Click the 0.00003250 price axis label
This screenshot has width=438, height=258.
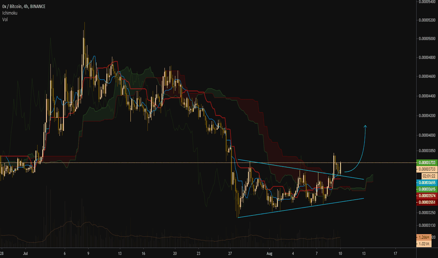[427, 212]
